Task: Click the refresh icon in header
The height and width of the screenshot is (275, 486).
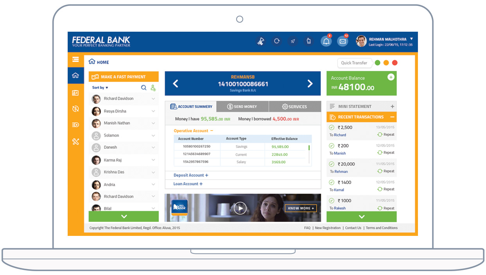Action: [x=277, y=41]
